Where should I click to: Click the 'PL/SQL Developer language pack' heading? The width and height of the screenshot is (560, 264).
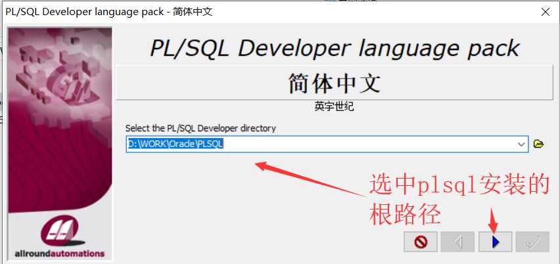pyautogui.click(x=335, y=48)
